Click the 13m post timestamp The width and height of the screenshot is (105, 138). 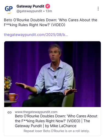coord(49,11)
